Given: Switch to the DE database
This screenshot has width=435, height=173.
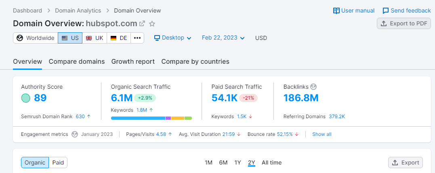Looking at the screenshot, I should point(119,38).
